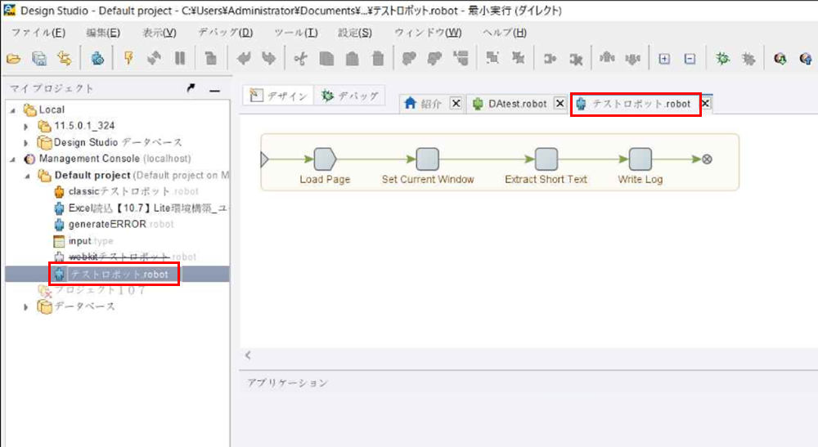The image size is (818, 447).
Task: Collapse the Management Console node
Action: (13, 159)
